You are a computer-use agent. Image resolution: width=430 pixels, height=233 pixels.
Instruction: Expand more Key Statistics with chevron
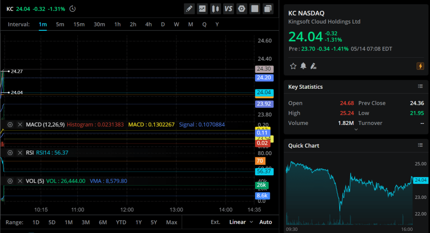coord(356,130)
